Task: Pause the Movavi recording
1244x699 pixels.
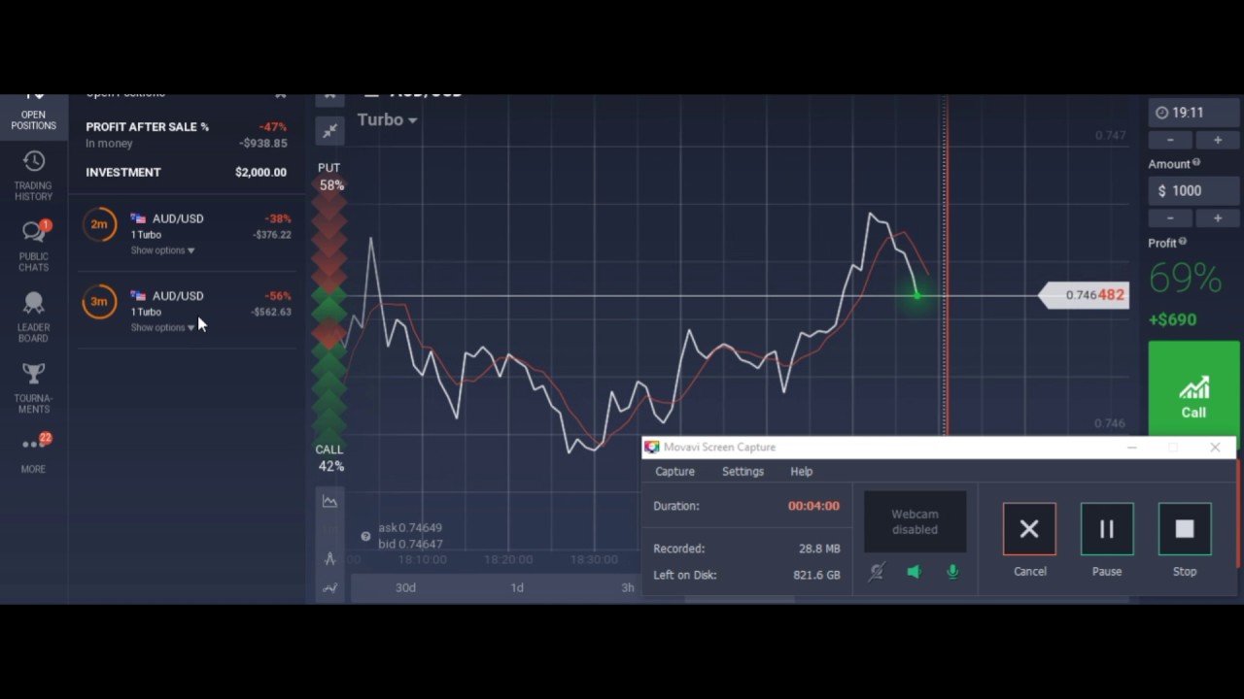Action: tap(1107, 529)
